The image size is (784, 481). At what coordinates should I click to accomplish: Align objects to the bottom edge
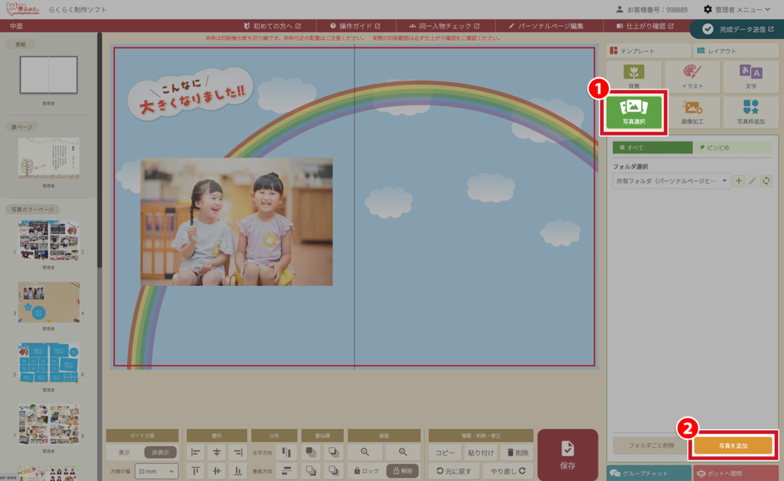point(238,471)
